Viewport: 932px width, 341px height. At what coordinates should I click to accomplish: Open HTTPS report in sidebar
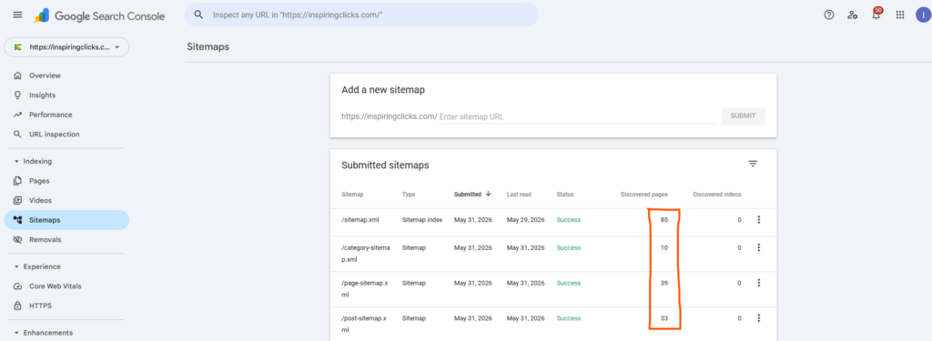[x=40, y=306]
